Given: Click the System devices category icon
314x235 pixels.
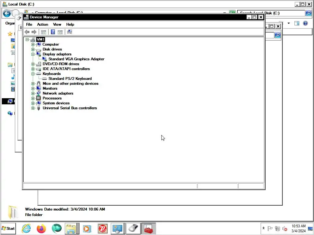Looking at the screenshot, I should [38, 103].
